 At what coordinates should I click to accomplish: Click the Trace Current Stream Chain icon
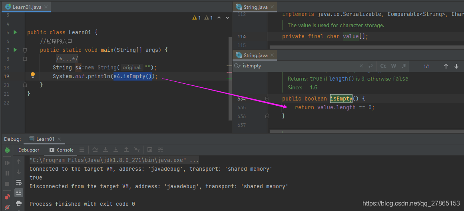160,150
